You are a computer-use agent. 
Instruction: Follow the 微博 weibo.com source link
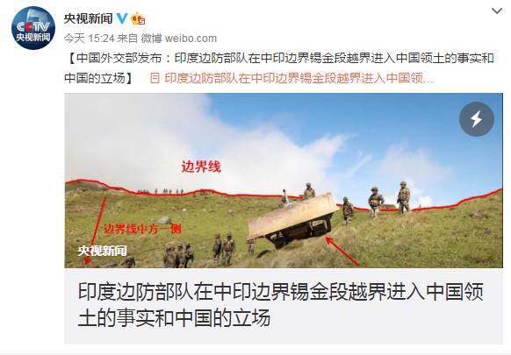[x=179, y=39]
